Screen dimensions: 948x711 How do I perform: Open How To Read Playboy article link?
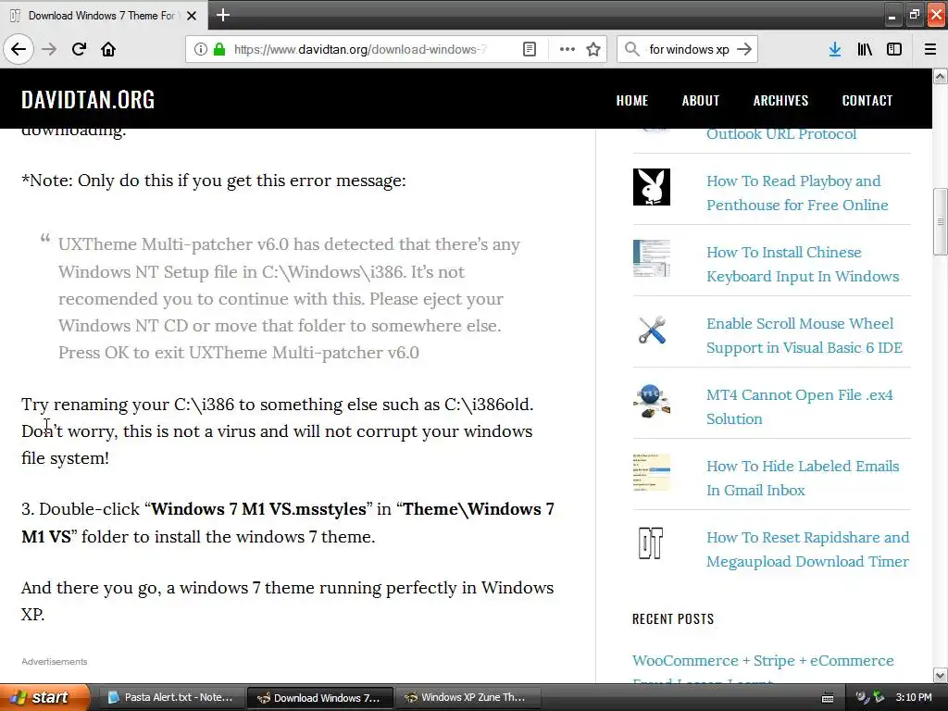797,193
